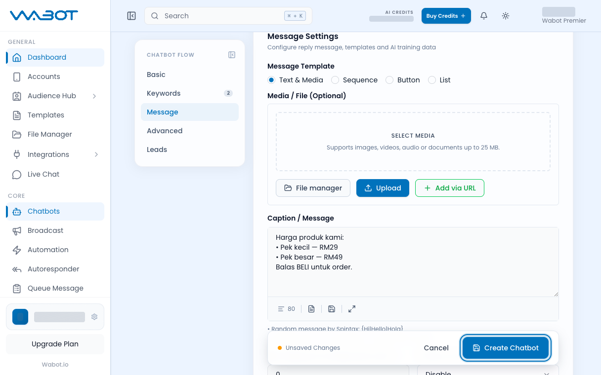Viewport: 601px width, 375px height.
Task: Open the Keywords step in Chatbot Flow
Action: click(190, 93)
